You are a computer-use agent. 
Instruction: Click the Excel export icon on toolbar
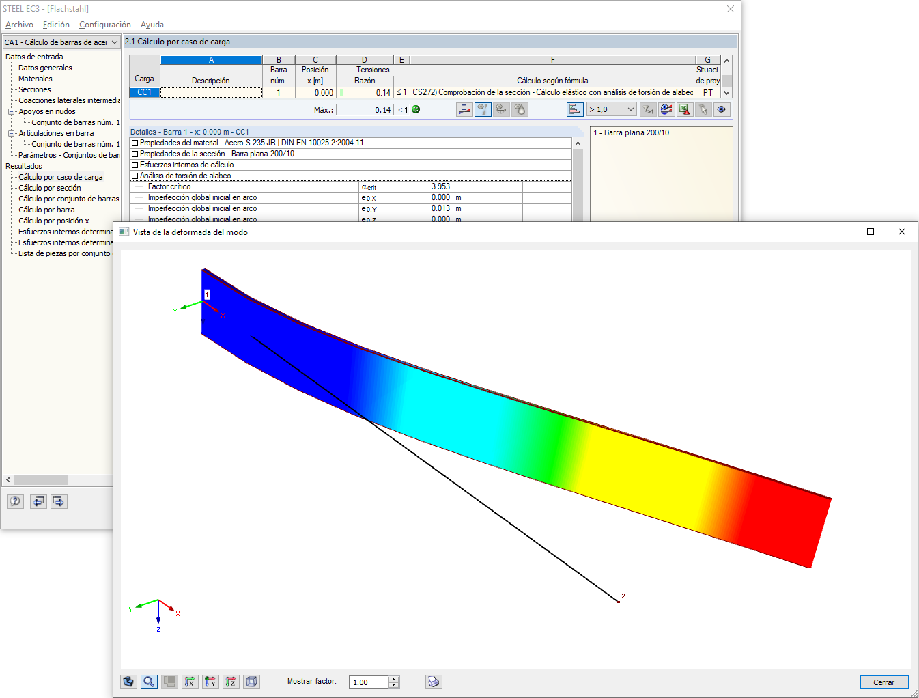(x=683, y=109)
